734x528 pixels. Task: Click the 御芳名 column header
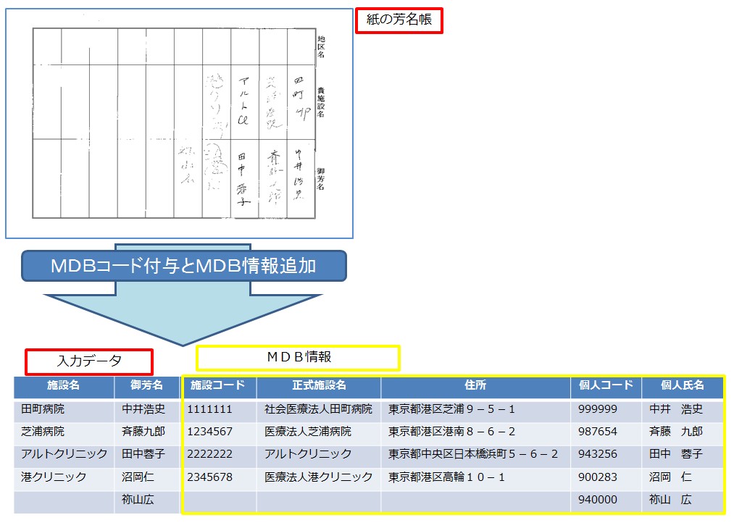146,386
